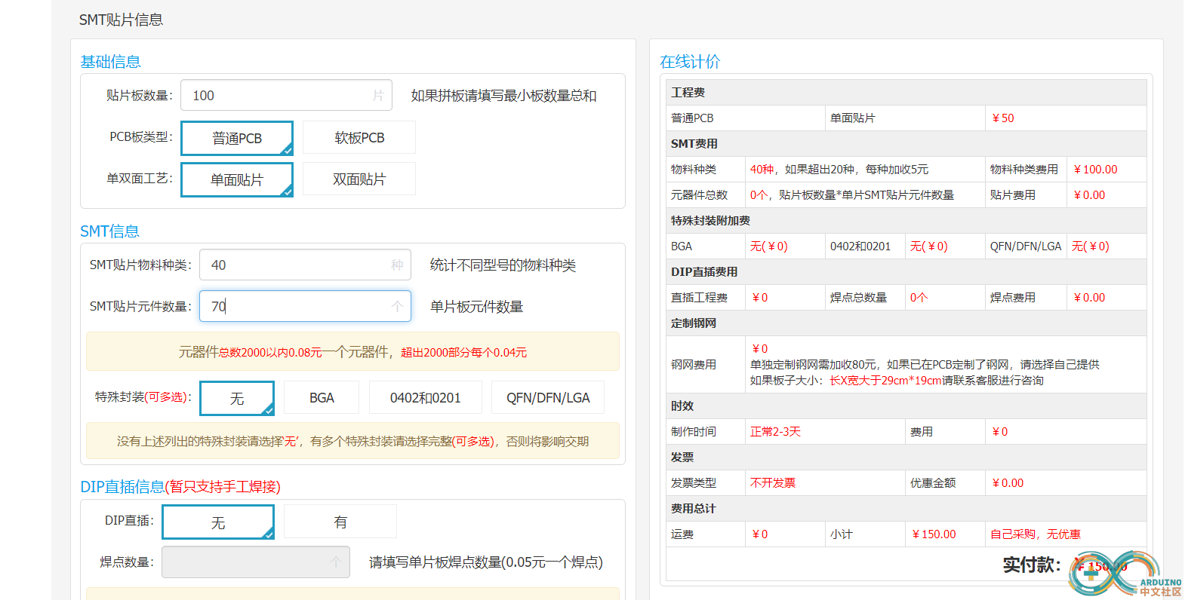Click the SMT贴片元件数量 input field

click(305, 306)
